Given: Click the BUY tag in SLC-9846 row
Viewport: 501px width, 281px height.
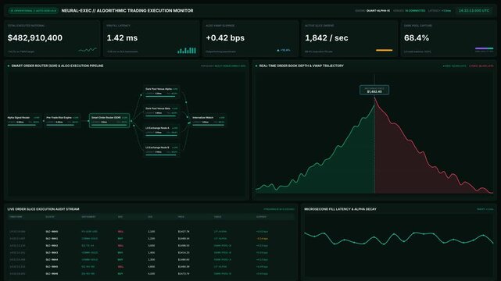Looking at the screenshot, I should (120, 274).
